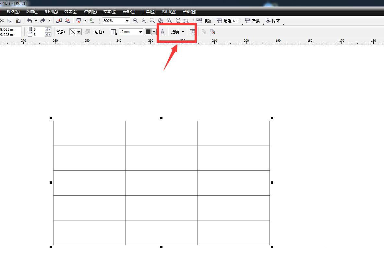Click the Zoom Out magnifier icon

pos(144,21)
